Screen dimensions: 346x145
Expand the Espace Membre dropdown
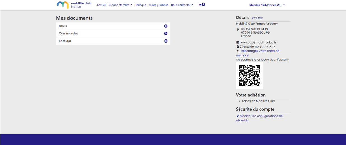(120, 5)
